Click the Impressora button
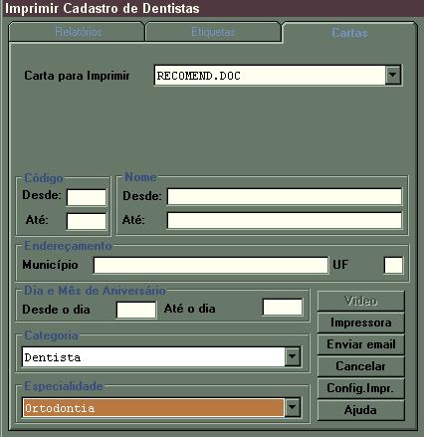Image resolution: width=424 pixels, height=437 pixels. (x=360, y=323)
